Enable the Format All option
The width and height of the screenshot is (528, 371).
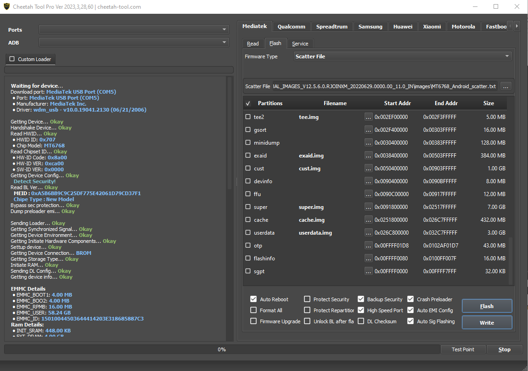pos(253,310)
